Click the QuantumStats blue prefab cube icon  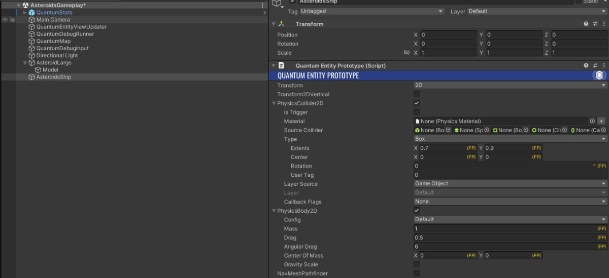click(31, 13)
